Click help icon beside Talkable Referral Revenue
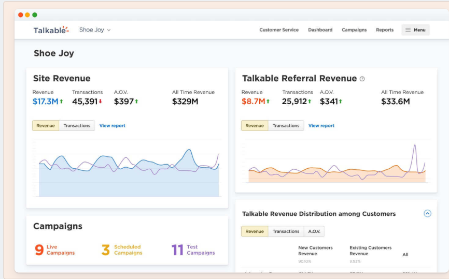This screenshot has width=449, height=279. click(362, 79)
